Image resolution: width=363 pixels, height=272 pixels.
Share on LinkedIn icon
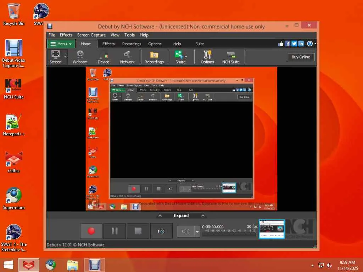pos(301,44)
